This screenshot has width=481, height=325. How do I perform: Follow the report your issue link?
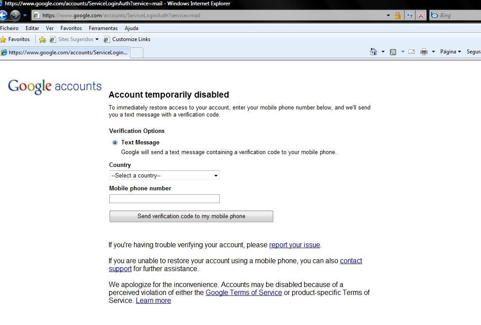coord(294,245)
